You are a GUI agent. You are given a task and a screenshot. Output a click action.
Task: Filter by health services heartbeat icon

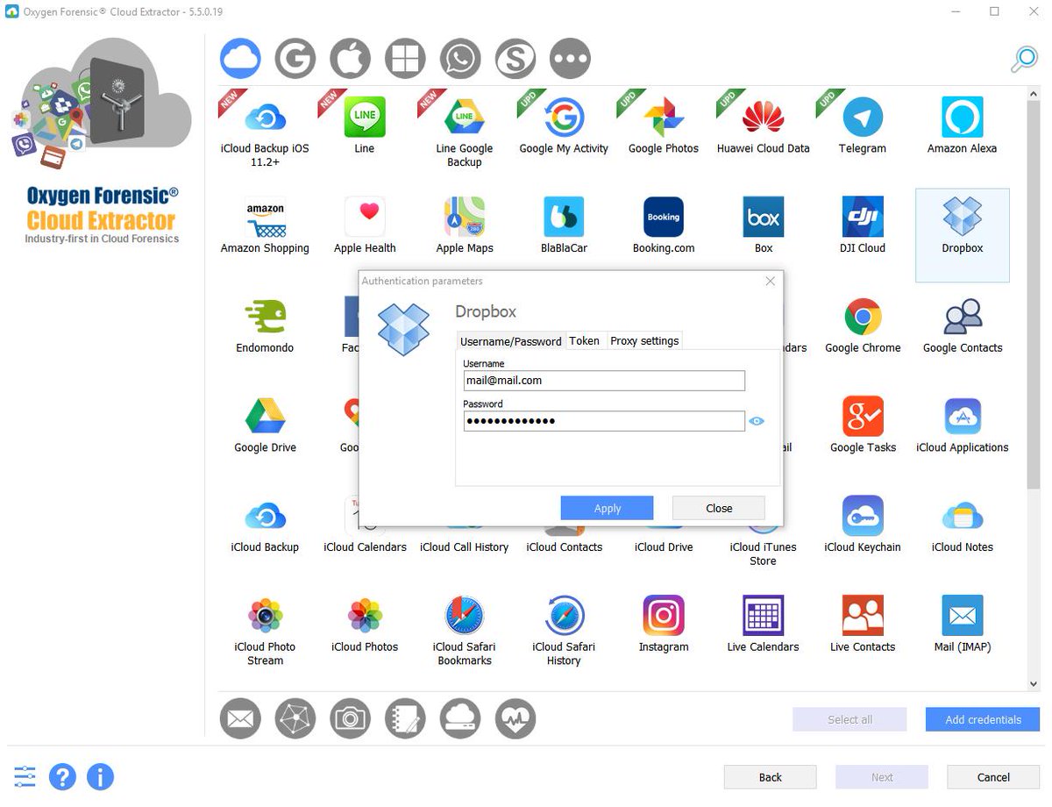(x=515, y=719)
